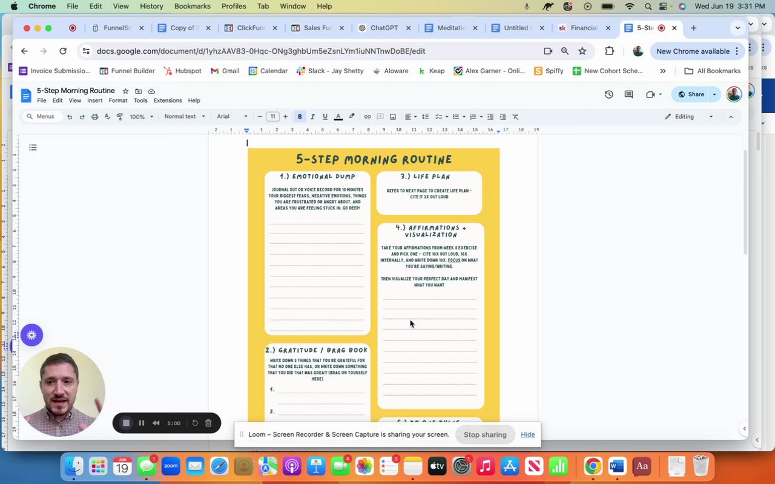View the cloud save status
Screen dimensions: 775x484
(x=151, y=91)
